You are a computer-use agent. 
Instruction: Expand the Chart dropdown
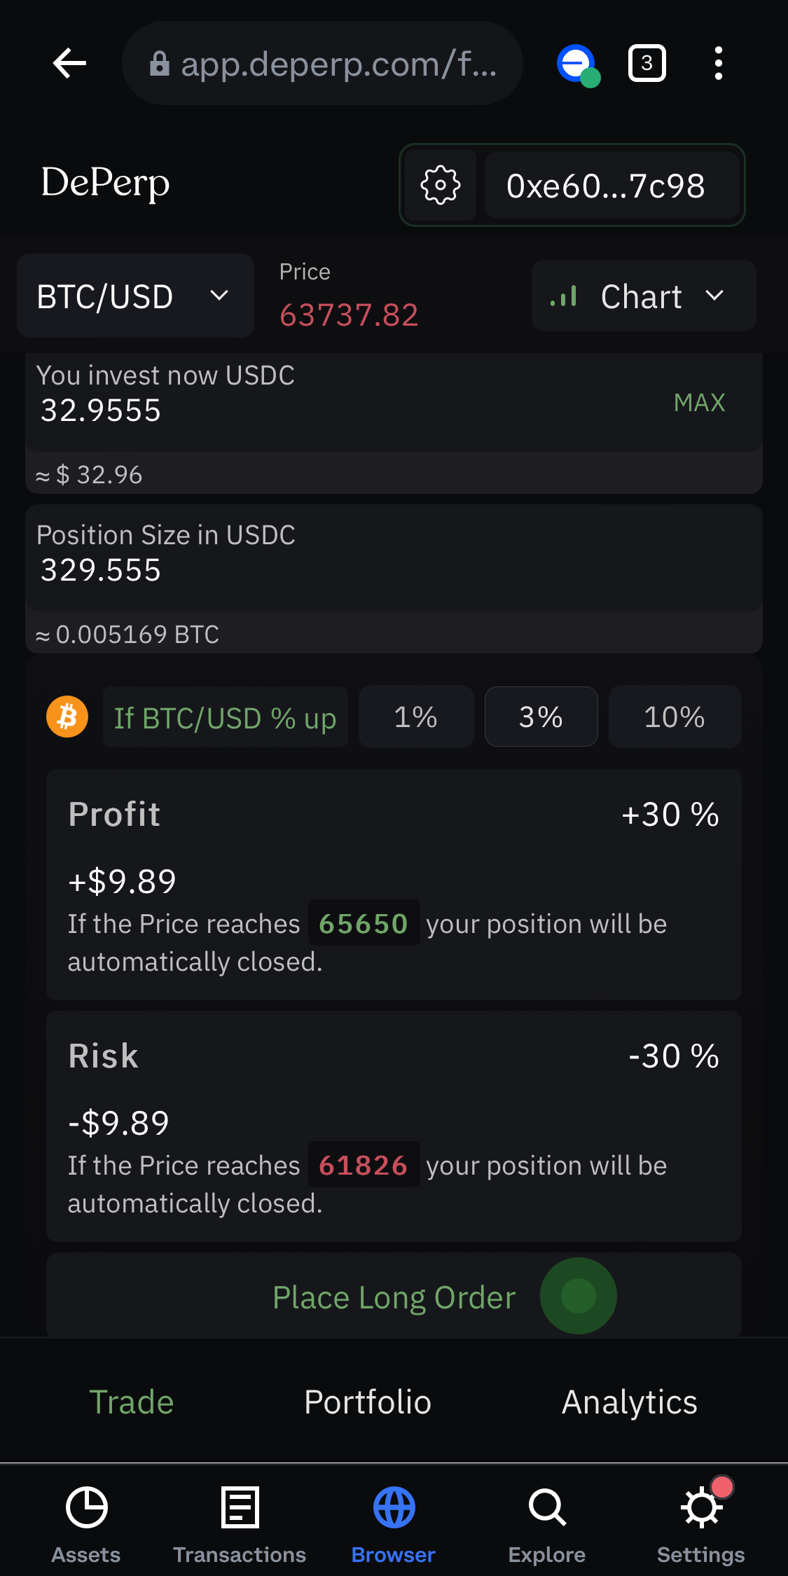point(644,296)
